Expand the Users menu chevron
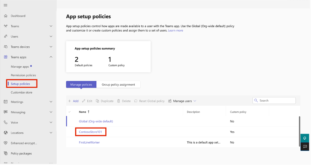 tap(51, 36)
